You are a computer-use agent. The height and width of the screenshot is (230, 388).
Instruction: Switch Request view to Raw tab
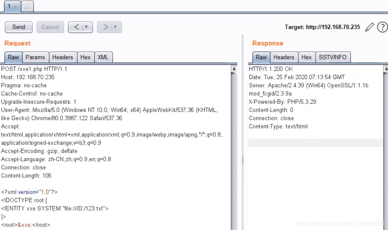pyautogui.click(x=13, y=57)
